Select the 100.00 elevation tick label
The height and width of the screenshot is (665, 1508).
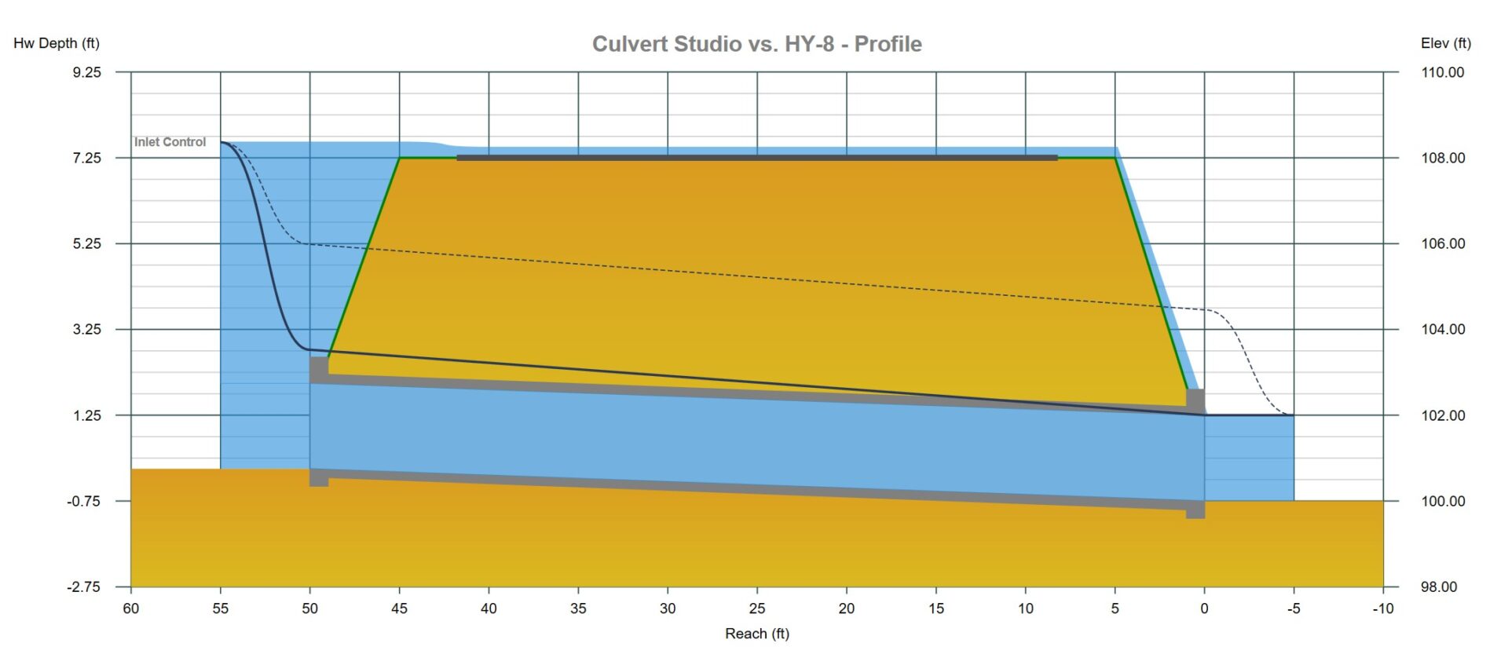pyautogui.click(x=1443, y=501)
